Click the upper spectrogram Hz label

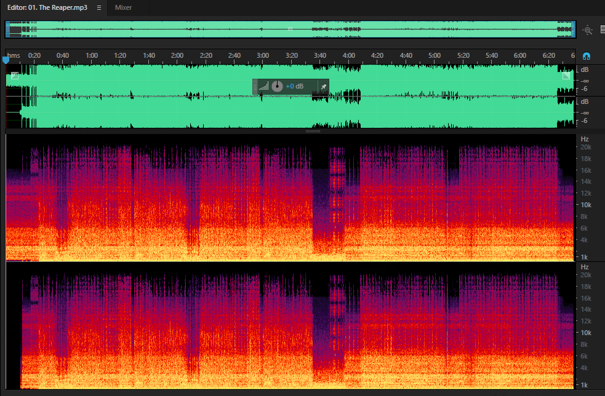(x=585, y=139)
